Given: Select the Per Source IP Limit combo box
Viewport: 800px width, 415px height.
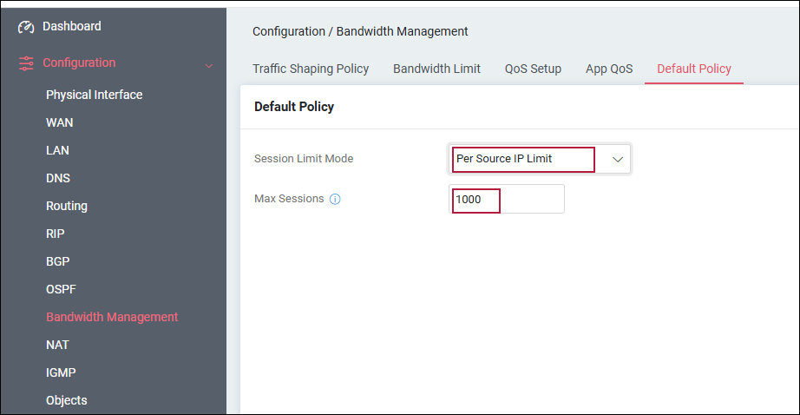Looking at the screenshot, I should [x=540, y=159].
